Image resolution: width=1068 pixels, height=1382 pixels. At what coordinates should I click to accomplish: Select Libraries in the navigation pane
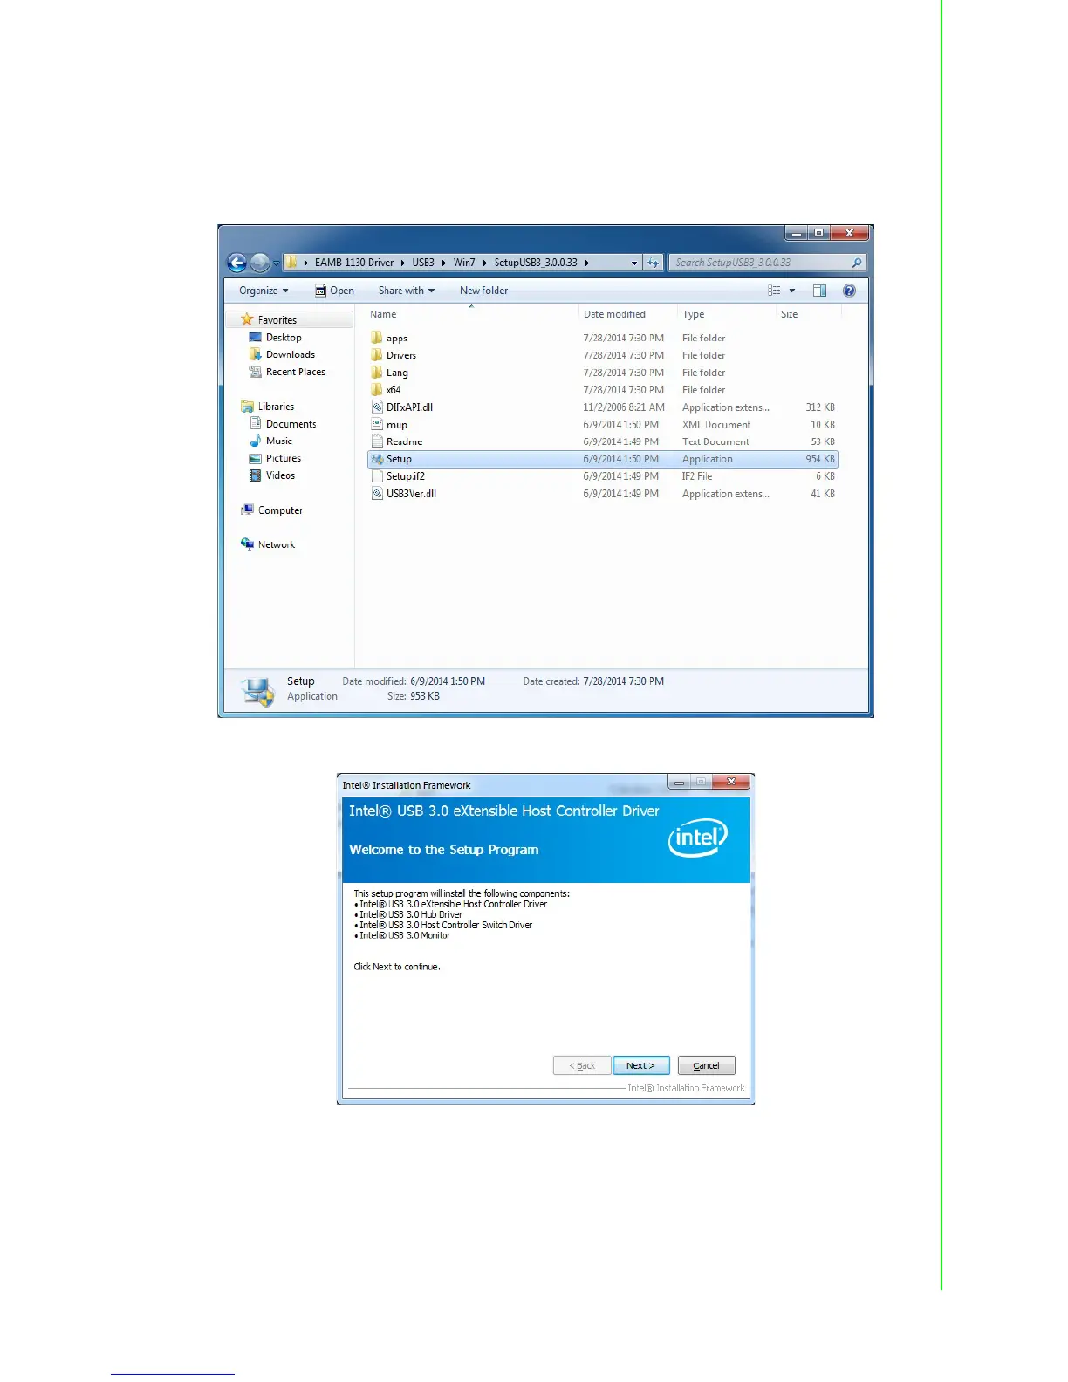pos(276,407)
